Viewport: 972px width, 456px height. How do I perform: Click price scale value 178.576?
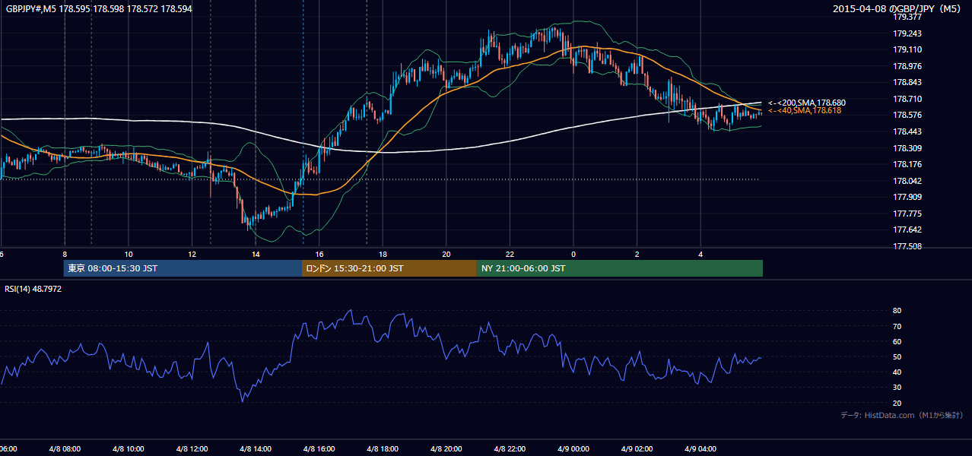point(907,116)
